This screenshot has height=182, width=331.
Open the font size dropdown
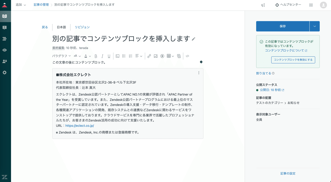click(x=77, y=56)
